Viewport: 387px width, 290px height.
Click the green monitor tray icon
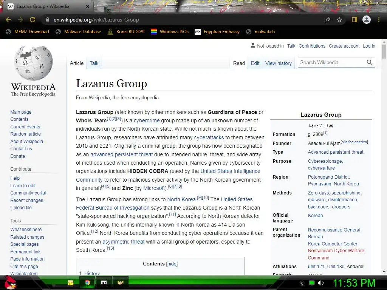click(x=312, y=283)
